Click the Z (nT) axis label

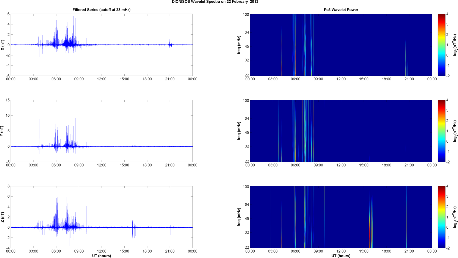(2, 217)
